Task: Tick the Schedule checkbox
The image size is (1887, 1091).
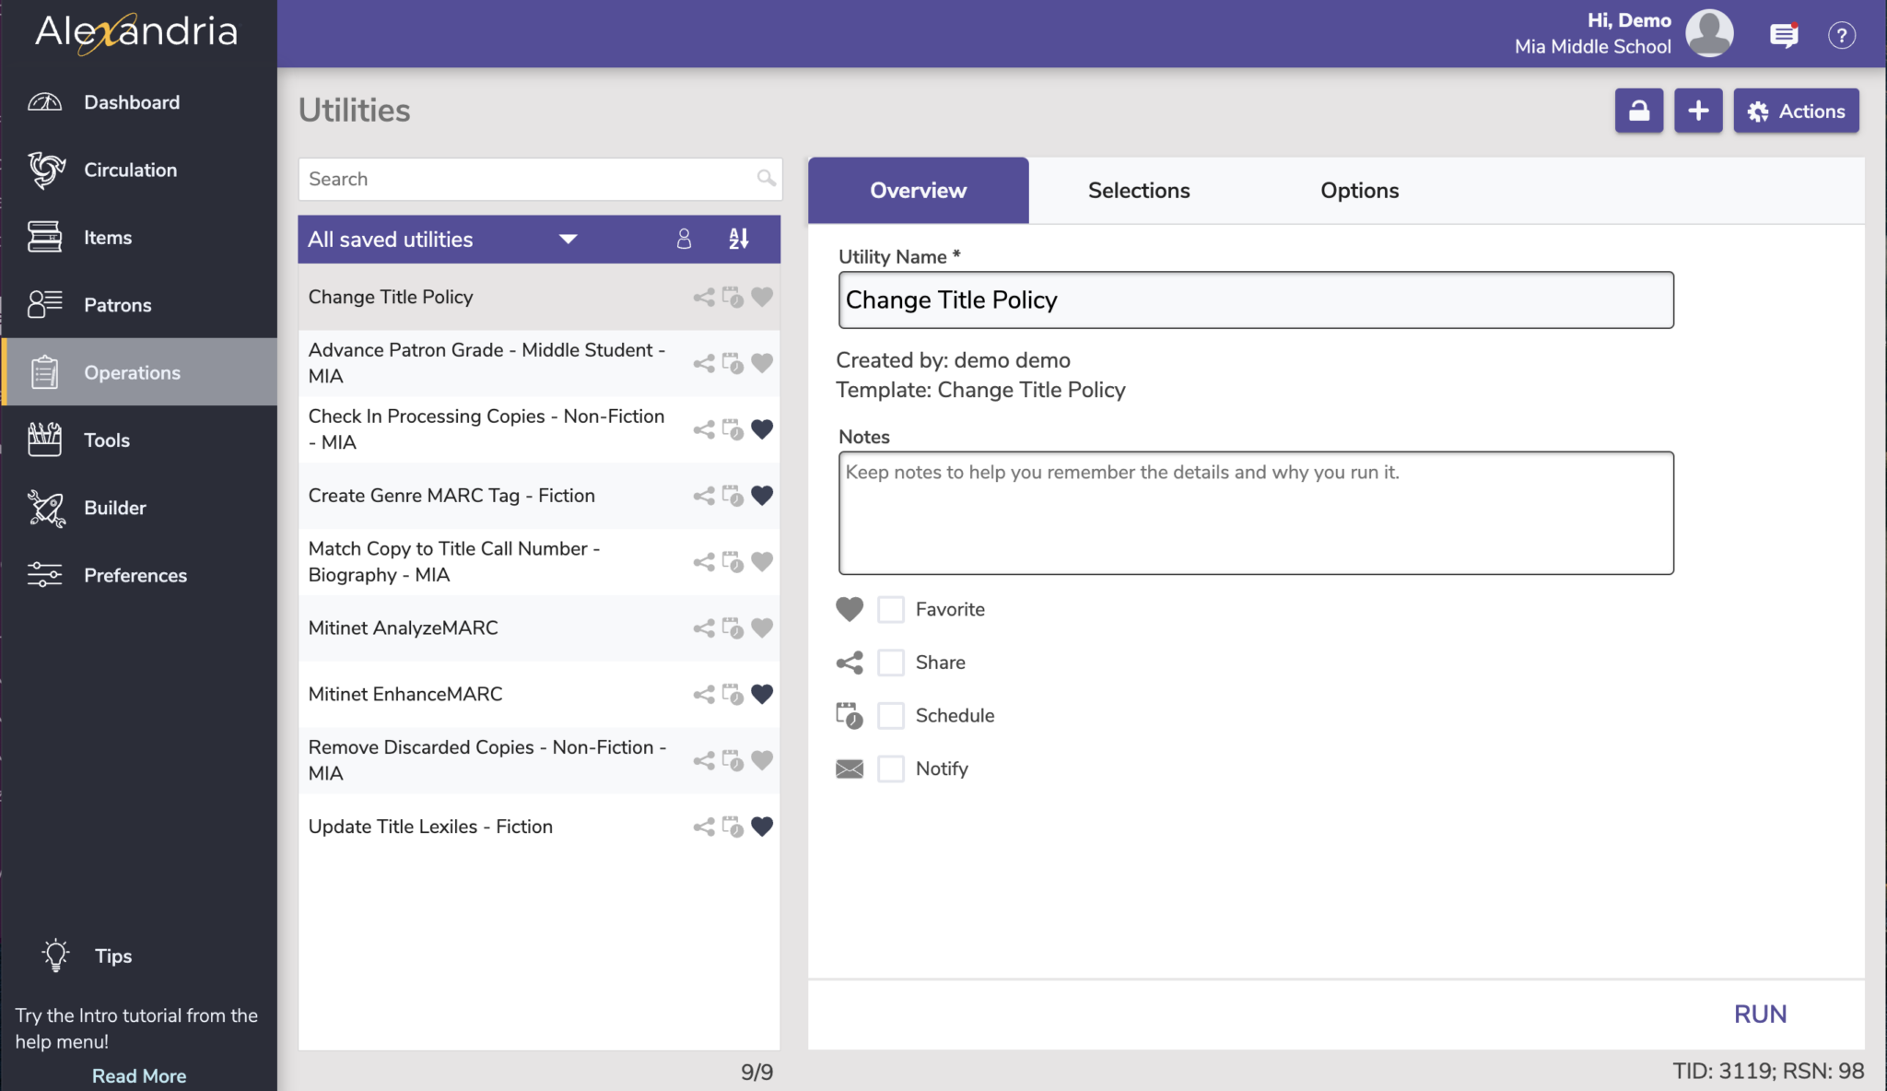Action: [x=890, y=715]
